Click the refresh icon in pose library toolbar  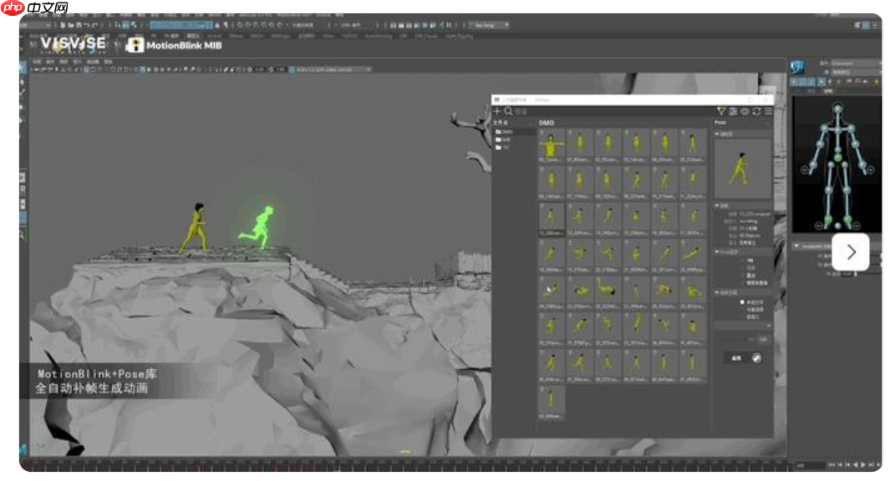click(x=756, y=111)
